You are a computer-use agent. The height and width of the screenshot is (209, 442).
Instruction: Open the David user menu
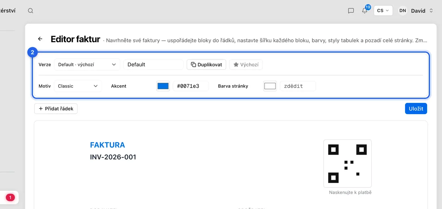pos(422,11)
